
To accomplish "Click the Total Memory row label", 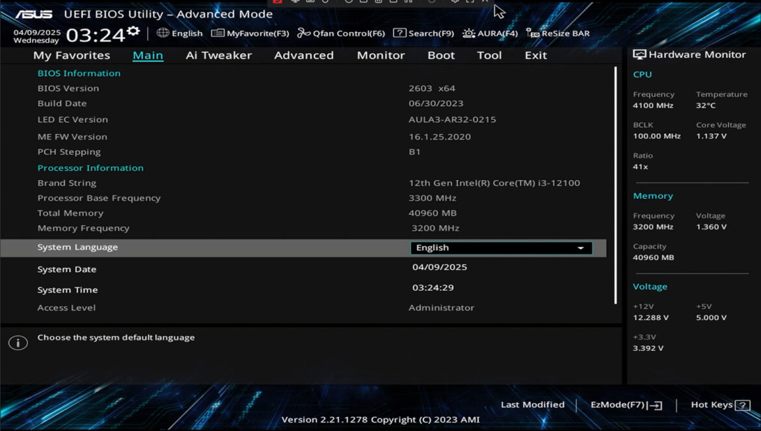I will pos(70,213).
